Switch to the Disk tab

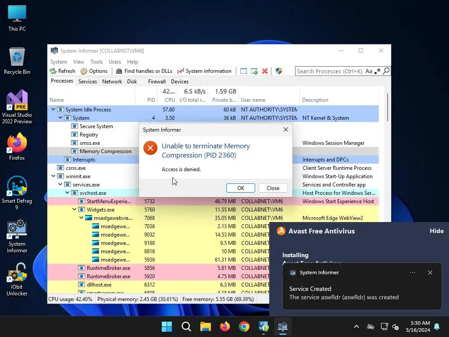click(x=132, y=81)
